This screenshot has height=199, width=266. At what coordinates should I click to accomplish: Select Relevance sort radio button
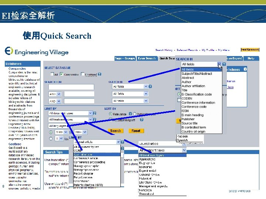point(110,114)
